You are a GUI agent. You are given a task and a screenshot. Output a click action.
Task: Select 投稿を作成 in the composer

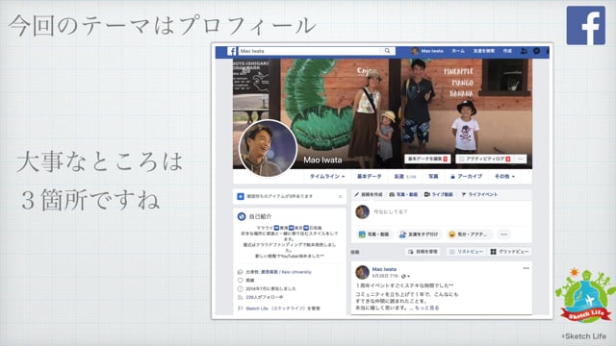(x=368, y=194)
